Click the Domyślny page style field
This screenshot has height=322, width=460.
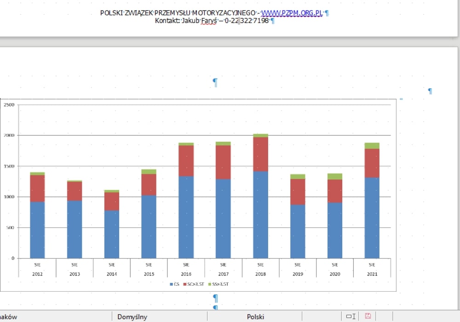pos(132,316)
